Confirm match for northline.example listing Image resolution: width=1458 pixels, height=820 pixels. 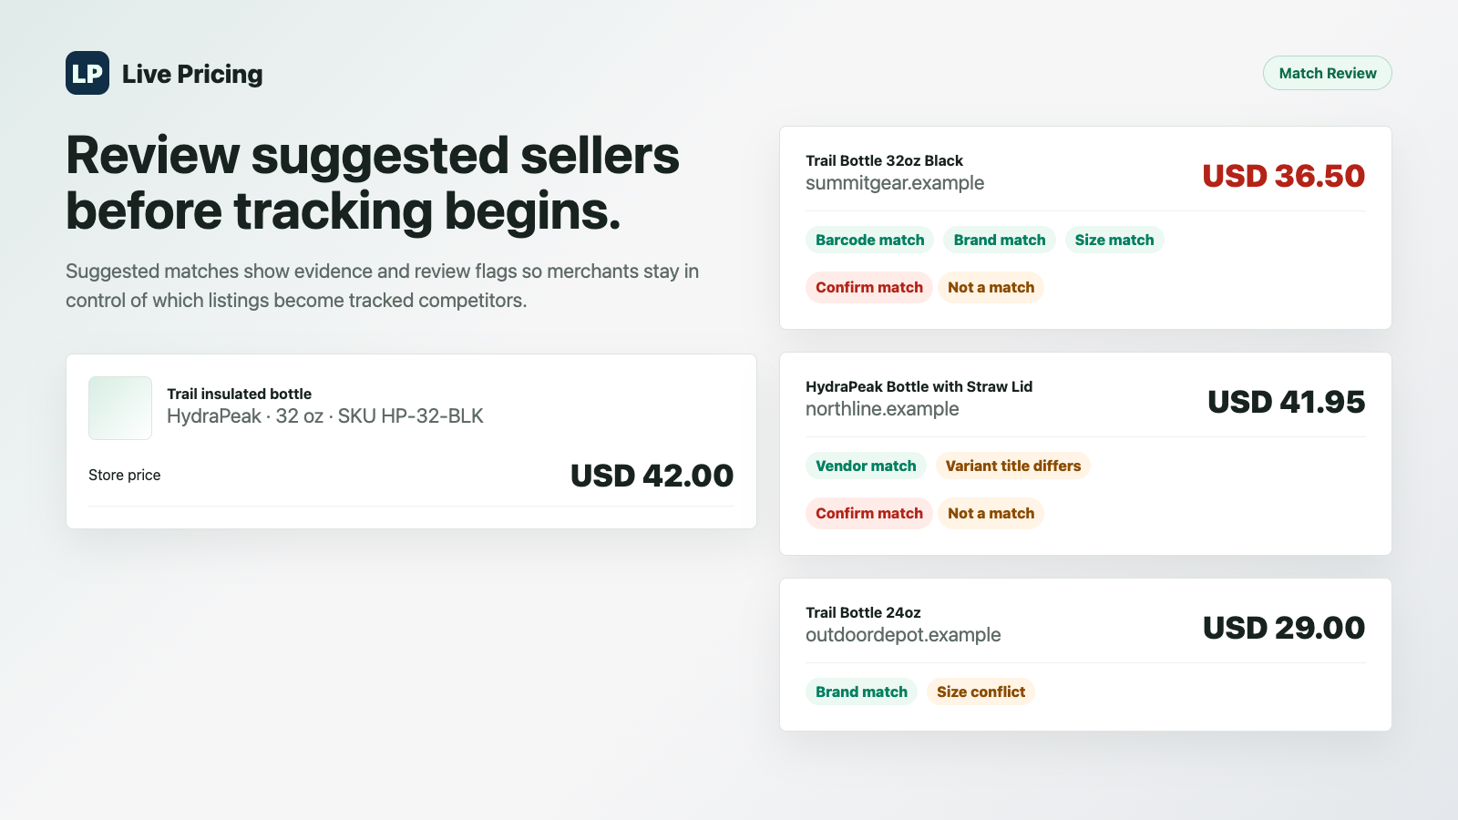click(x=868, y=513)
